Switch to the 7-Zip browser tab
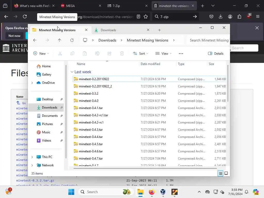The height and width of the screenshot is (198, 264). coord(128,6)
